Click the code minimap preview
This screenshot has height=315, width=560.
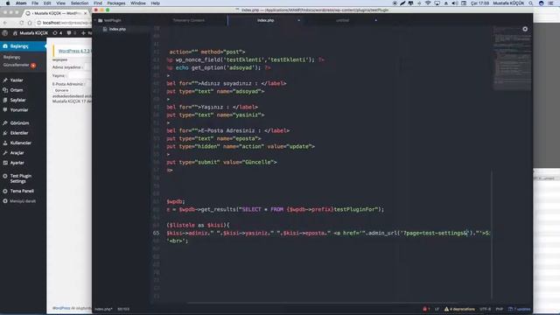pyautogui.click(x=512, y=58)
